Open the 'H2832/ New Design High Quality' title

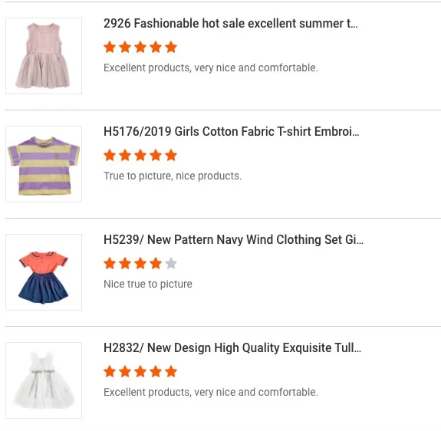click(232, 347)
